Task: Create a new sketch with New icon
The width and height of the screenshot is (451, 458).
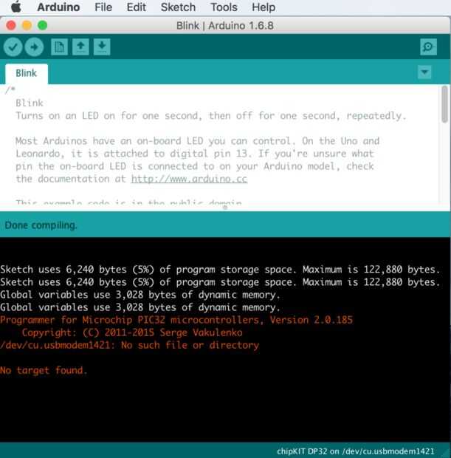Action: (59, 47)
